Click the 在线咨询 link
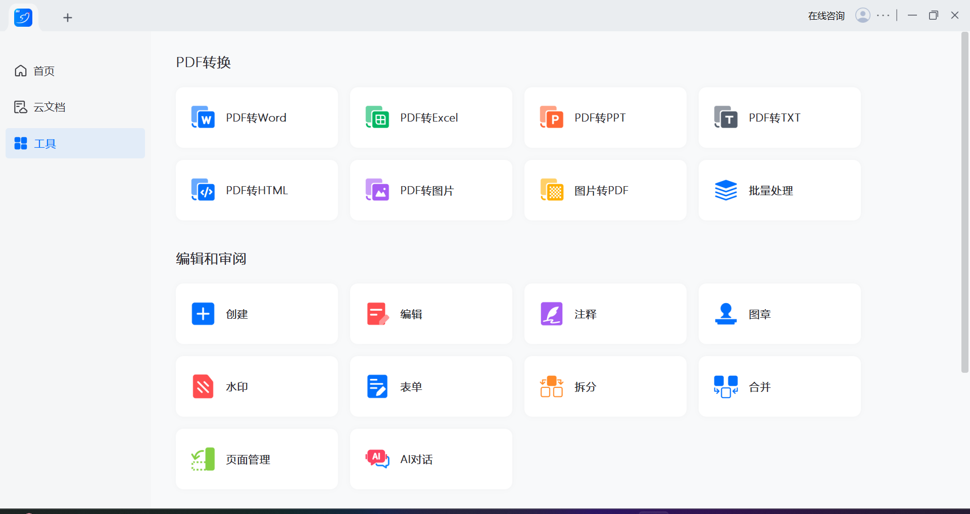The height and width of the screenshot is (514, 970). pyautogui.click(x=827, y=16)
